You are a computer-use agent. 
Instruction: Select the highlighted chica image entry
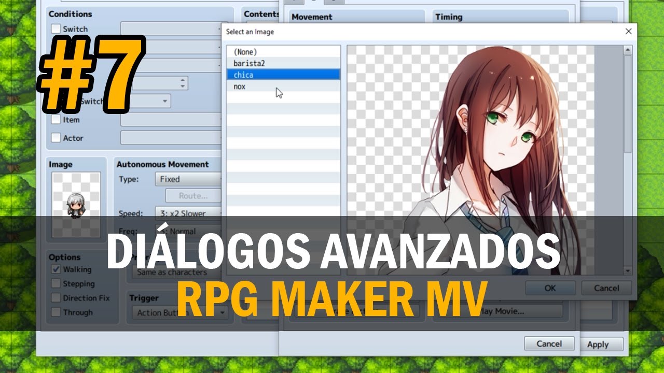point(283,75)
